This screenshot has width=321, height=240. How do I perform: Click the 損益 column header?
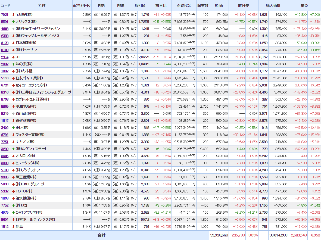(x=304, y=6)
